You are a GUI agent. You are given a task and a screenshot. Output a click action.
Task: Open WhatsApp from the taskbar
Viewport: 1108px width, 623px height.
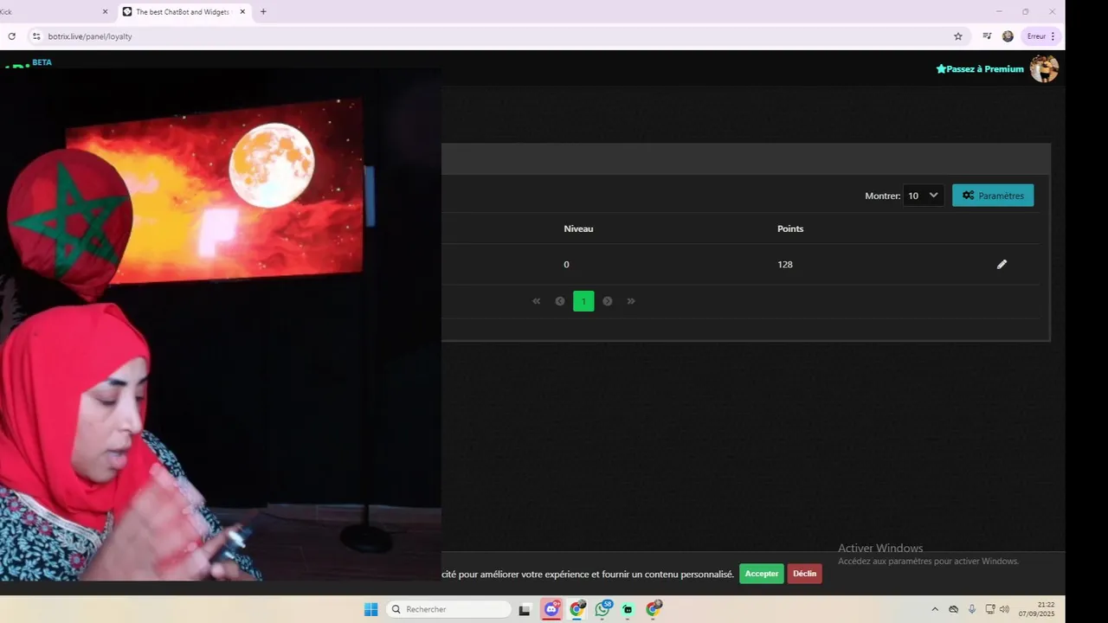coord(603,609)
